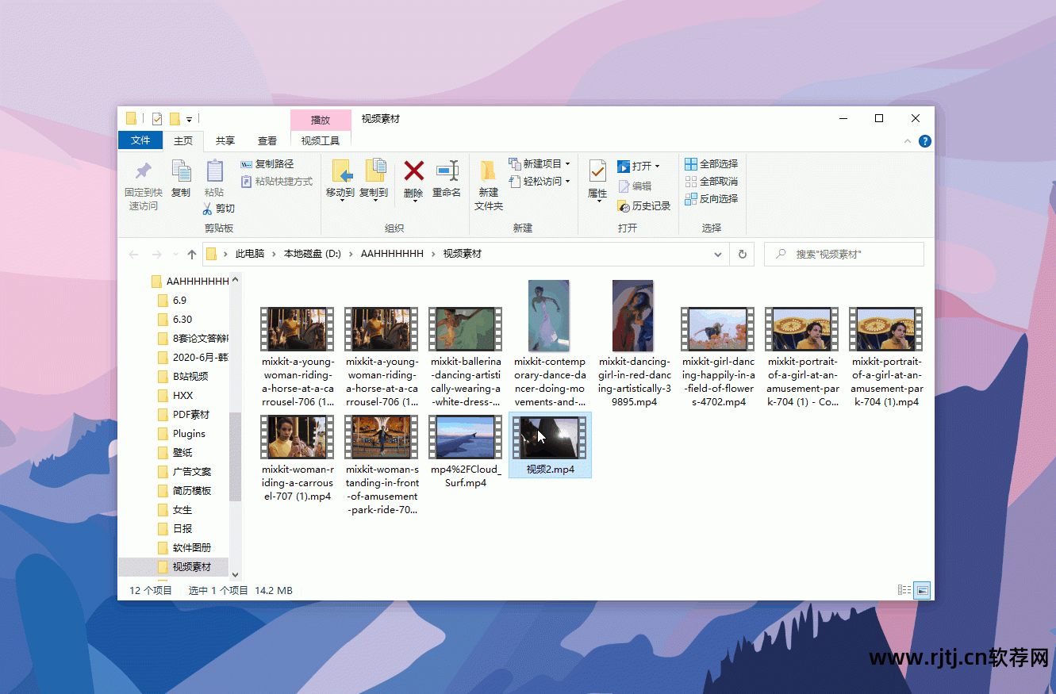Click the Properties (属性) icon
1056x694 pixels.
597,171
